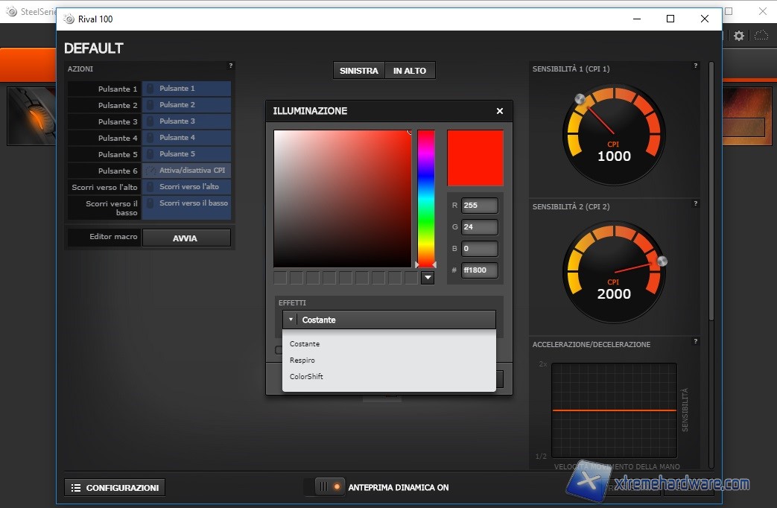Click the cloud sync icon
The height and width of the screenshot is (508, 777).
(761, 36)
